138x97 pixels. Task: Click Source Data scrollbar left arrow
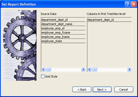point(43,69)
